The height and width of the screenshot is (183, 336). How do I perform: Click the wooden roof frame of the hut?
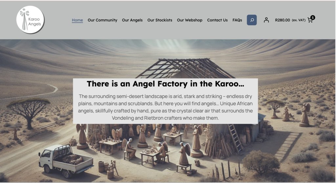point(185,68)
